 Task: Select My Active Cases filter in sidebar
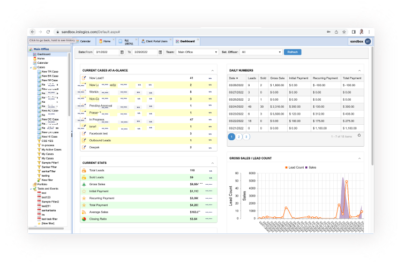[x=51, y=150]
